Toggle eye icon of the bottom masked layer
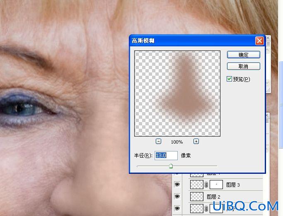283x216 pixels. click(177, 209)
